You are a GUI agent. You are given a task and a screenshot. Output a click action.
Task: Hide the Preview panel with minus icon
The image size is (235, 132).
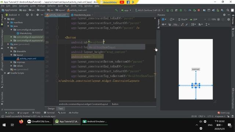click(x=229, y=15)
